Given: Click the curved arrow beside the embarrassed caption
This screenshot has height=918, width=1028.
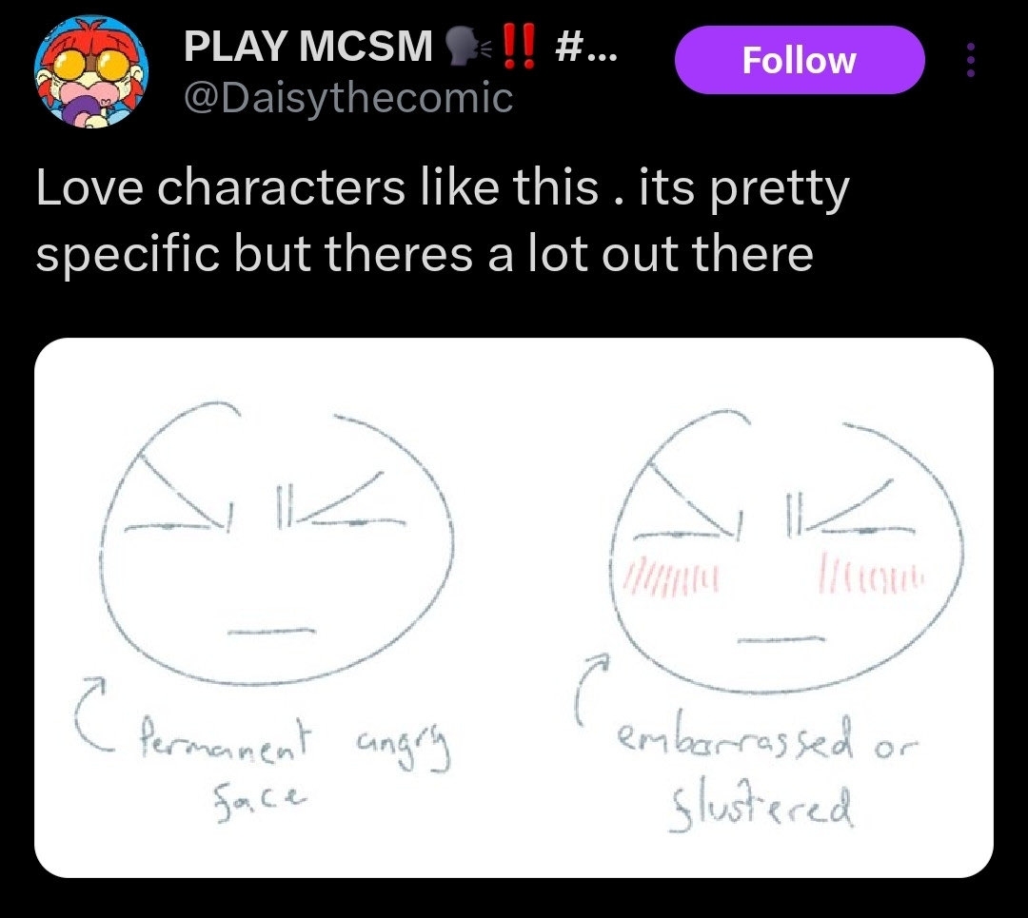Looking at the screenshot, I should tap(591, 687).
